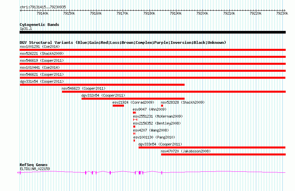Screen dimensions: 295x191
Task: Select the esv1001130 (Pang2010) variant label
Action: [154, 137]
